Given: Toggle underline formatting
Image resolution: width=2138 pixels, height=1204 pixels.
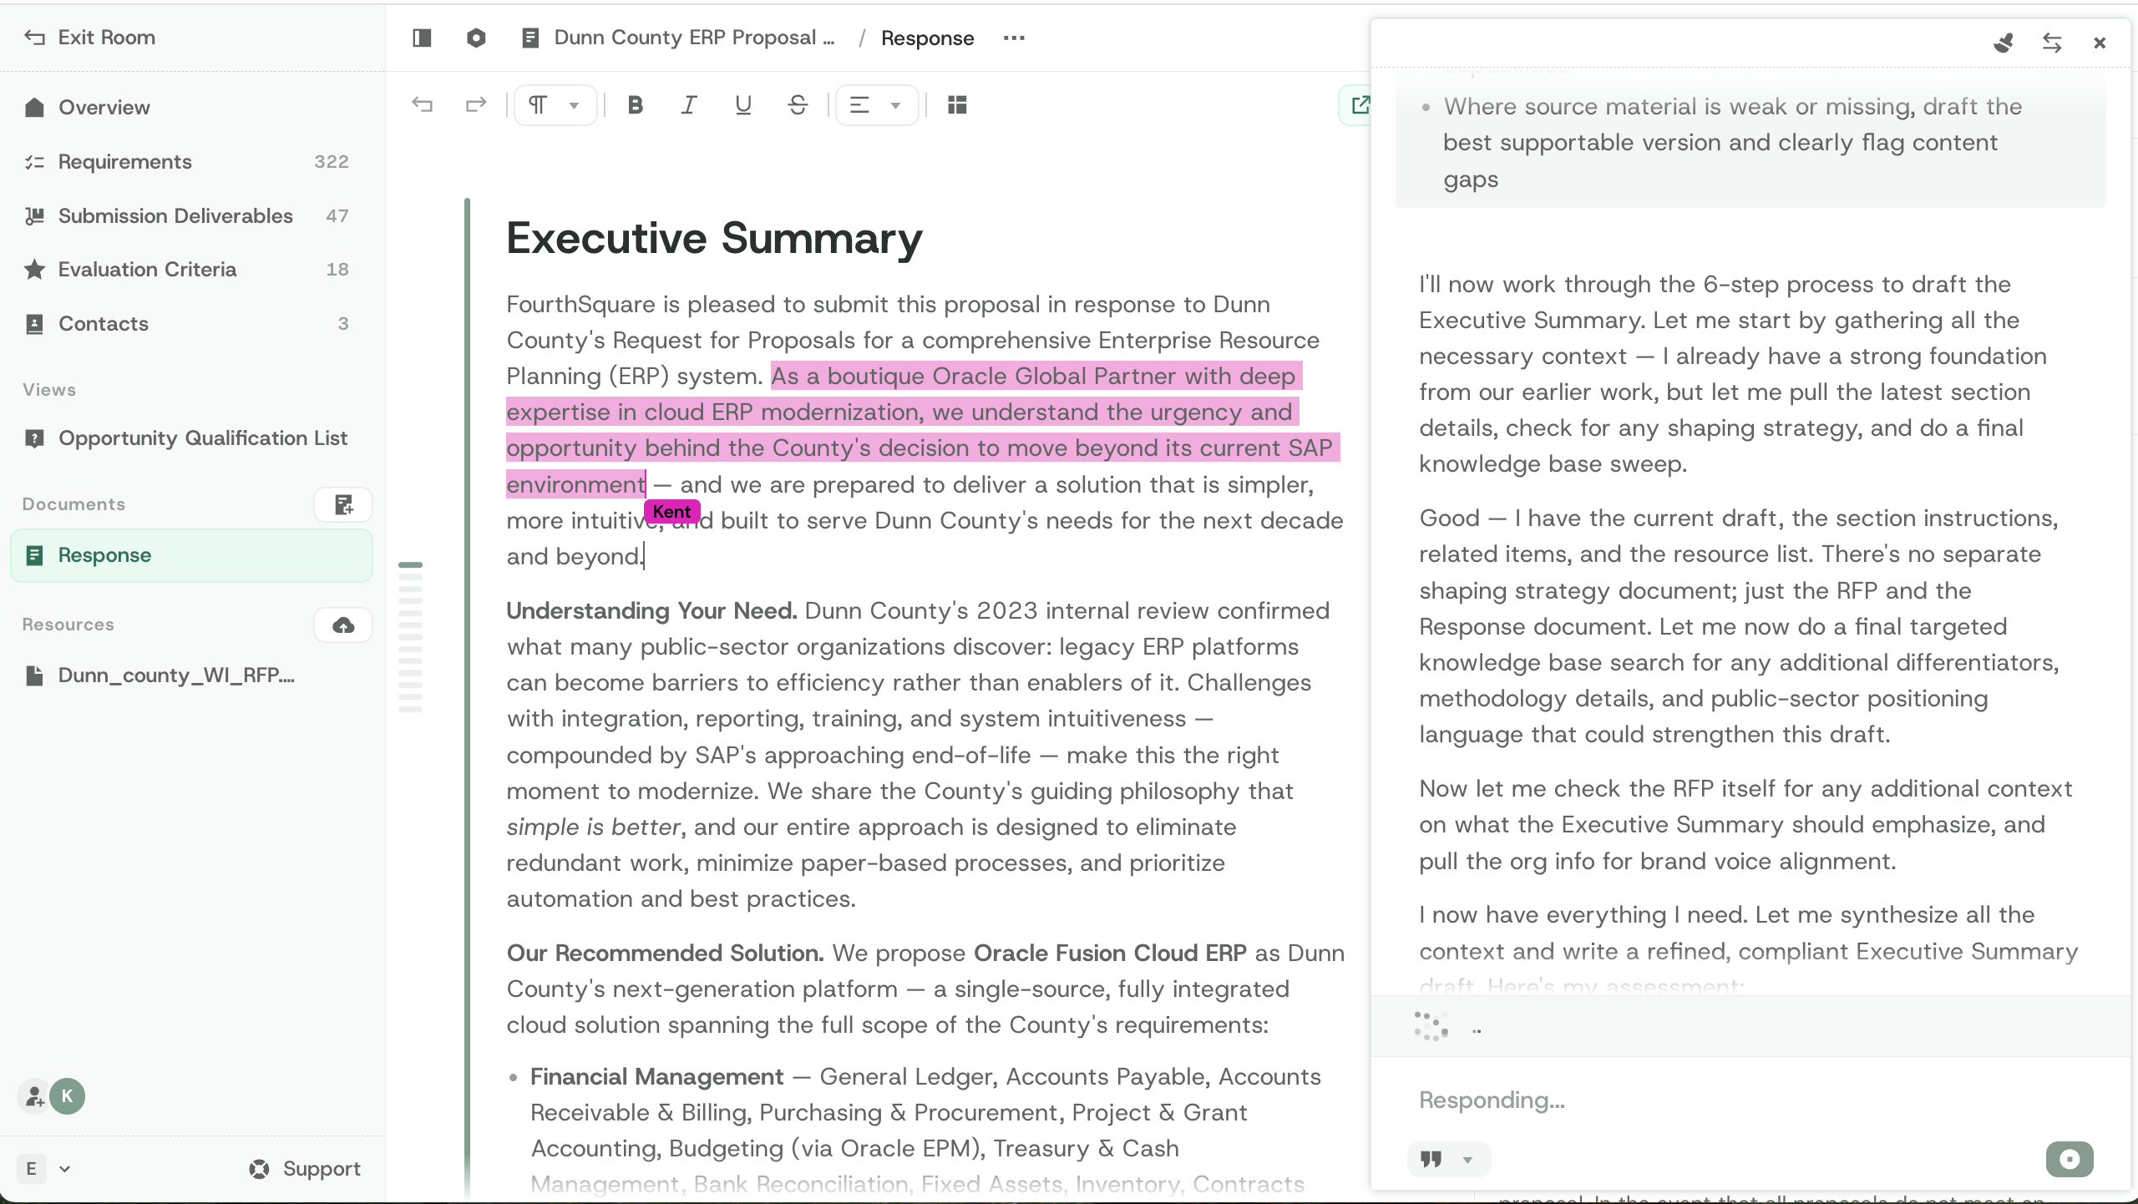Looking at the screenshot, I should (x=743, y=105).
